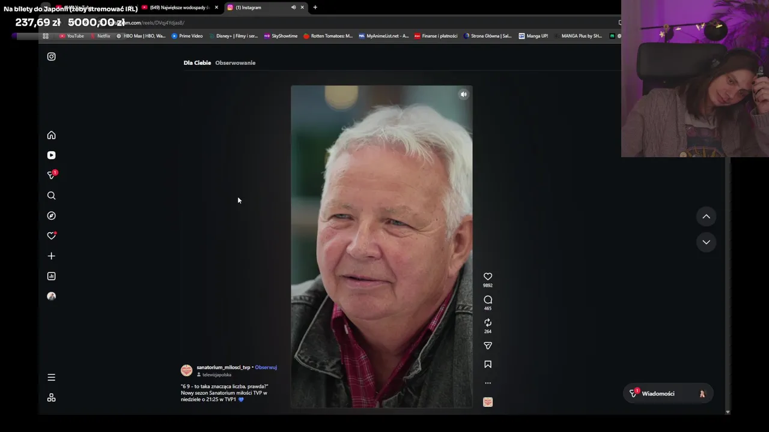Open the Manga UP! bookmark

pyautogui.click(x=533, y=36)
